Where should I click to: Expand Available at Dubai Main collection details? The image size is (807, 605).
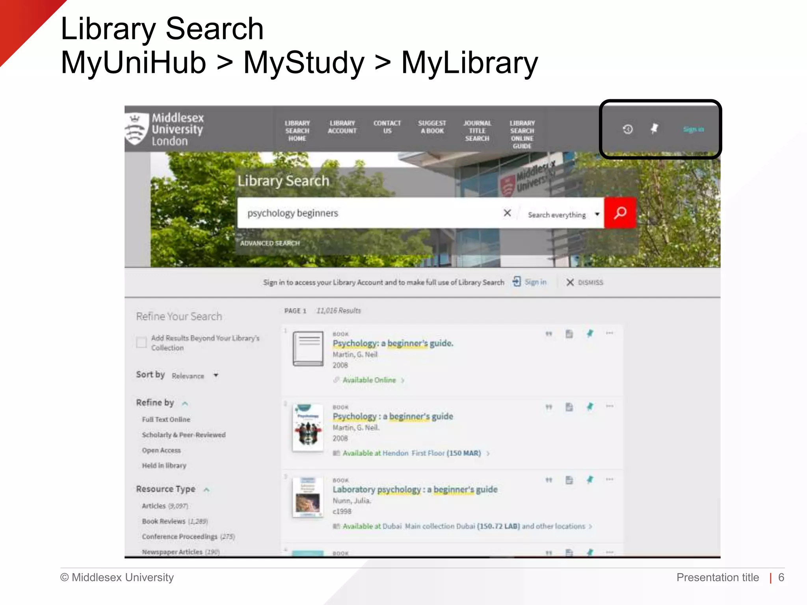[590, 527]
